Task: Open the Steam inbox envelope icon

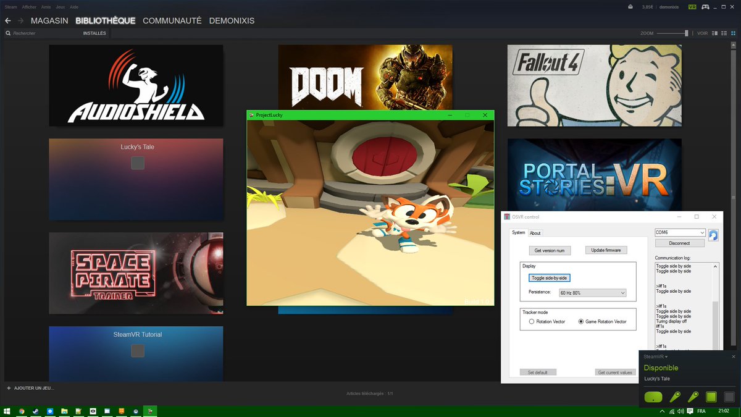Action: tap(630, 7)
